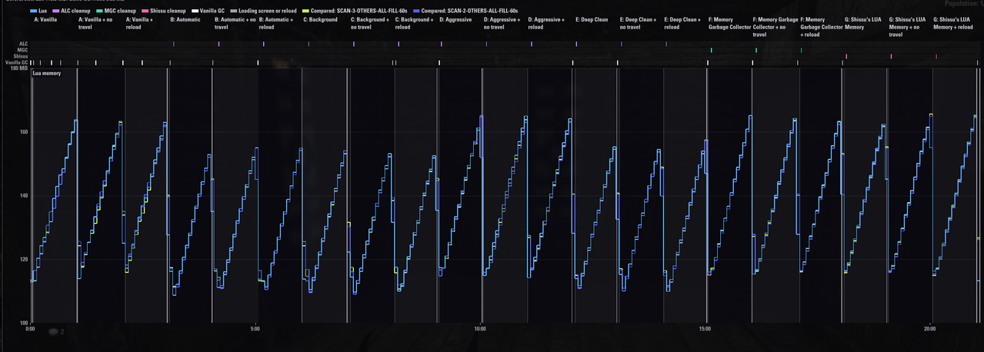Click the purple ALC marker under 'E: Deep Clean'
This screenshot has width=984, height=352.
click(x=577, y=44)
